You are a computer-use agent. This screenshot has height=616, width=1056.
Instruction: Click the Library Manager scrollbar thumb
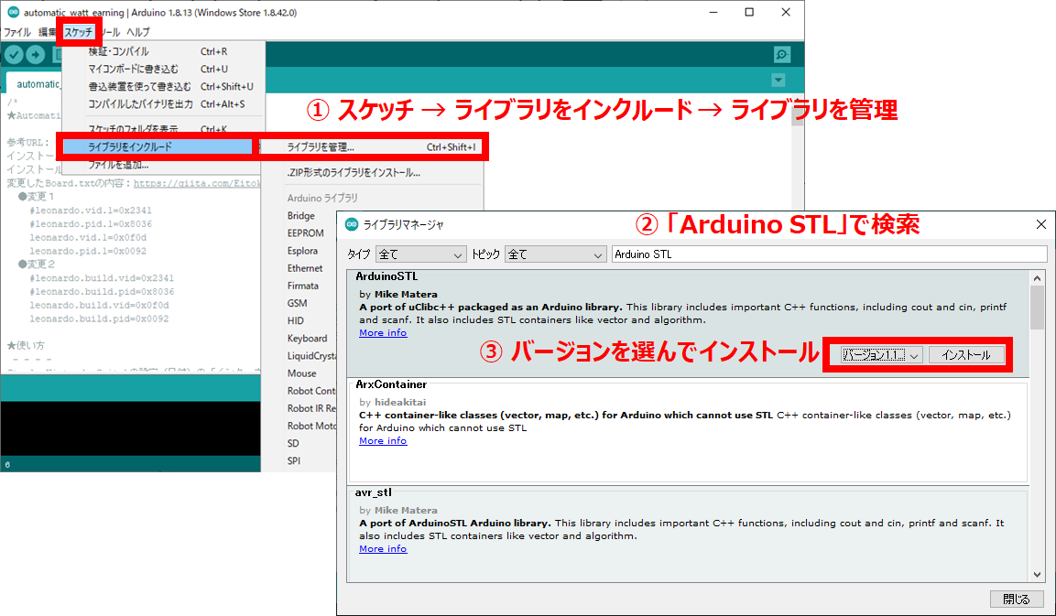[x=1037, y=308]
